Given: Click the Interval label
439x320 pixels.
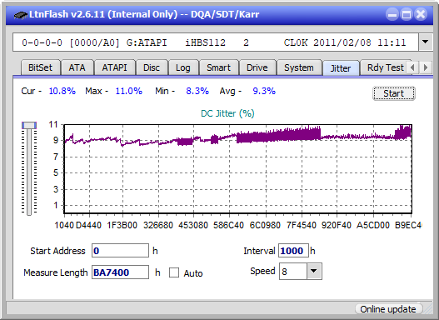Looking at the screenshot, I should pos(259,251).
